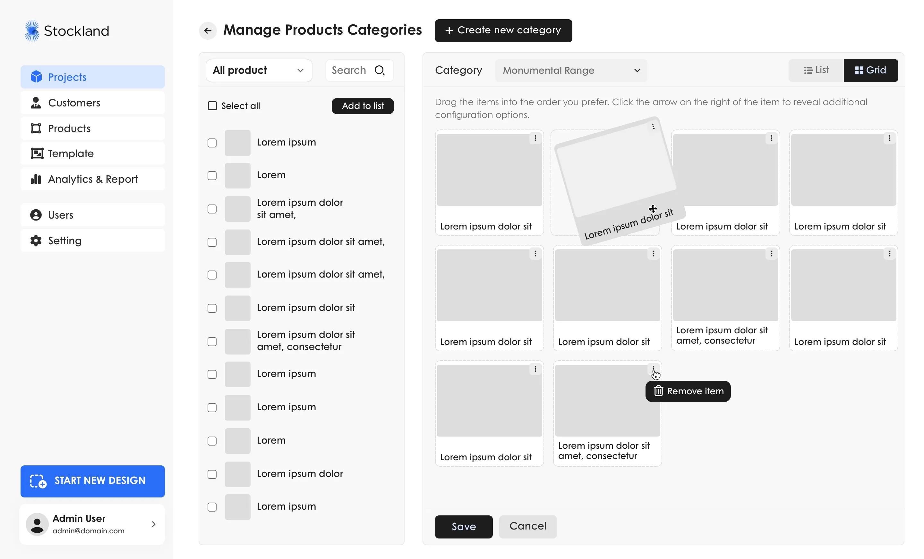Click the Analytics & Report bar chart icon
The width and height of the screenshot is (924, 559).
point(36,179)
